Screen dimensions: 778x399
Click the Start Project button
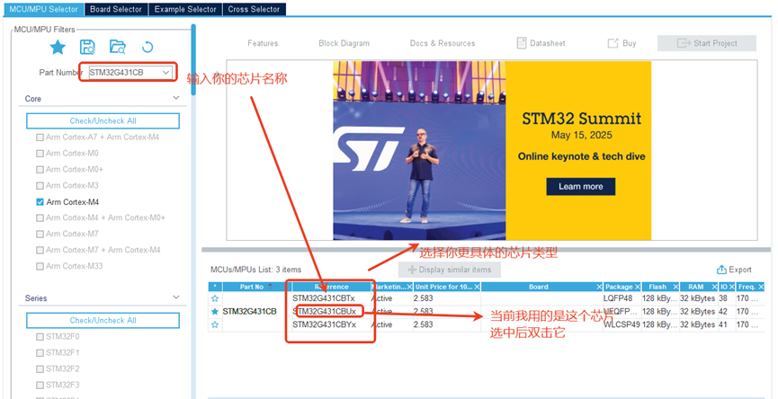(707, 43)
